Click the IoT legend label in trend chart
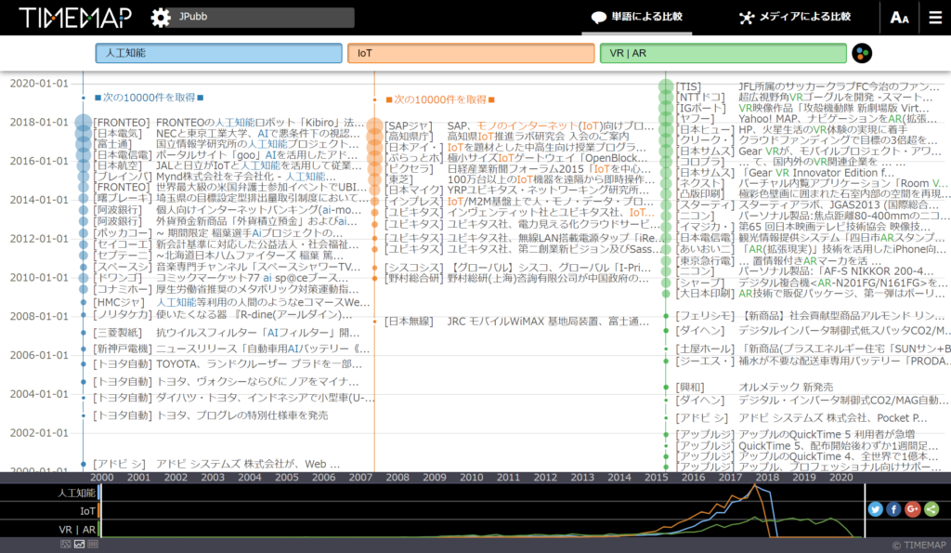 (88, 511)
